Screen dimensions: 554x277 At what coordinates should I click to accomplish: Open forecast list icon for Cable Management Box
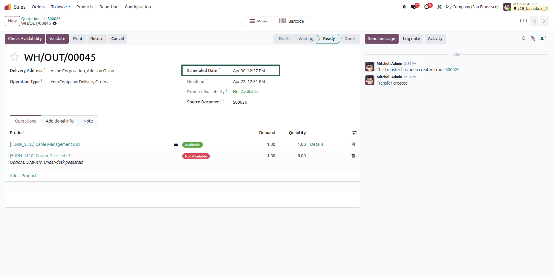tap(176, 144)
